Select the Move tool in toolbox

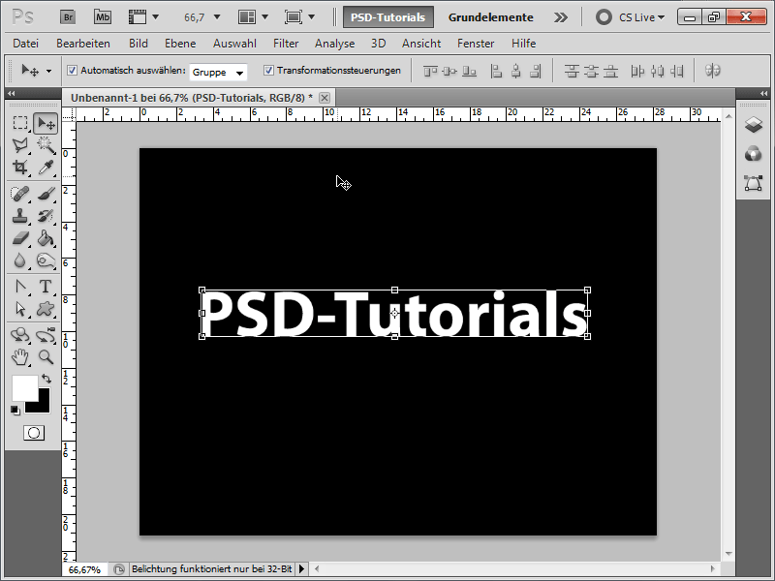(x=46, y=123)
